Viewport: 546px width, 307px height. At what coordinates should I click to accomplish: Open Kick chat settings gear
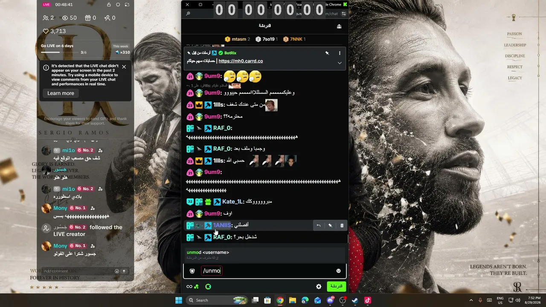click(x=319, y=287)
